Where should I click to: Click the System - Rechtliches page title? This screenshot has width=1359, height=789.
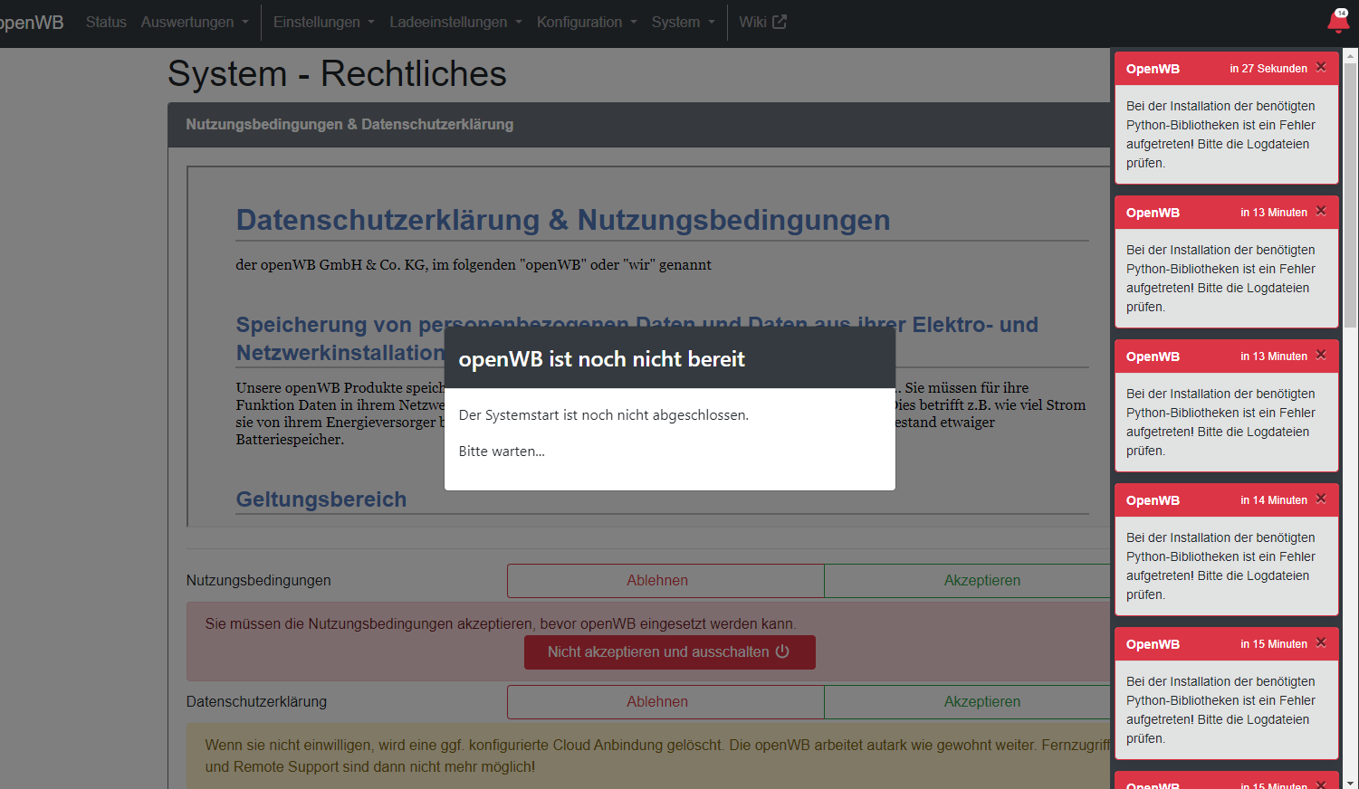337,74
